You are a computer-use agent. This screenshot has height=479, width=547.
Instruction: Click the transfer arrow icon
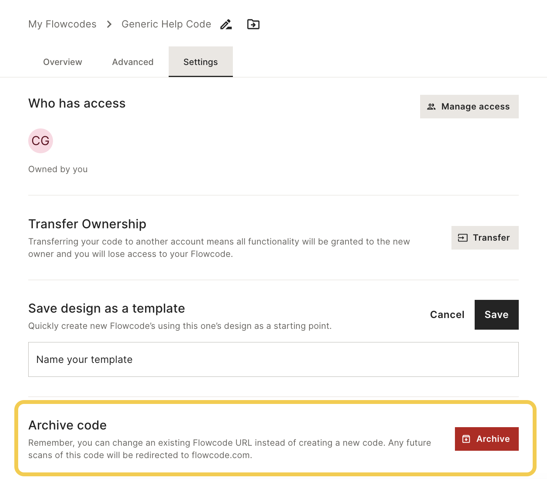coord(463,238)
